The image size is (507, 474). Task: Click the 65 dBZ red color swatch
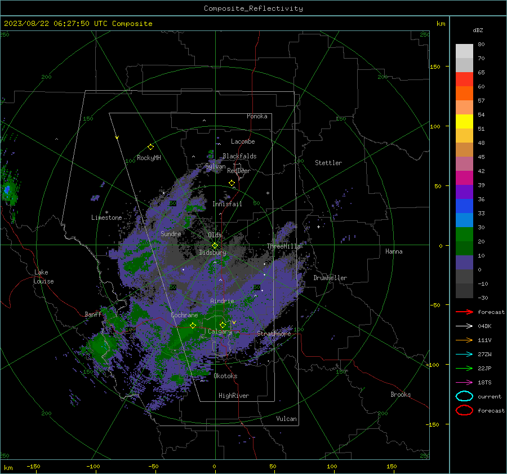(464, 79)
